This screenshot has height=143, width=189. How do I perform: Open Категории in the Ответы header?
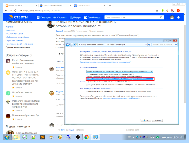pos(44,17)
